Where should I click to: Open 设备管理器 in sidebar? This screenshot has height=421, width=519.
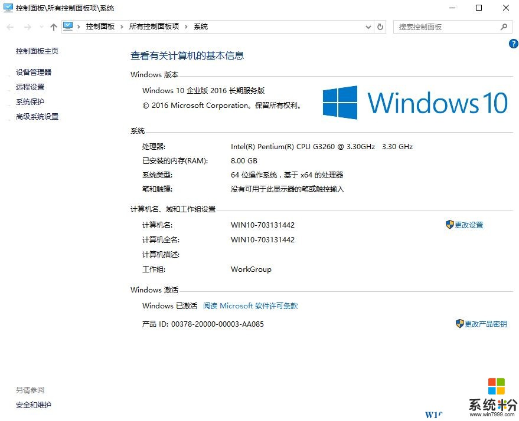point(34,73)
